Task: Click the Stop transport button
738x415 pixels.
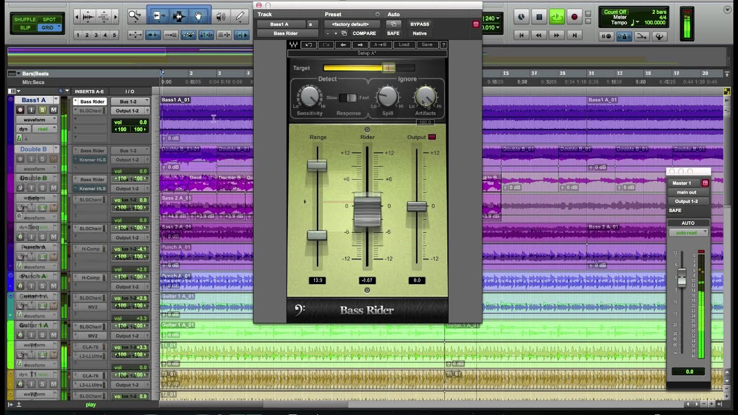Action: [x=539, y=17]
